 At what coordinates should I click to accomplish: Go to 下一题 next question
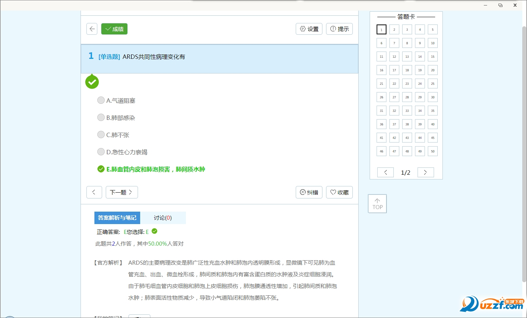pos(122,192)
